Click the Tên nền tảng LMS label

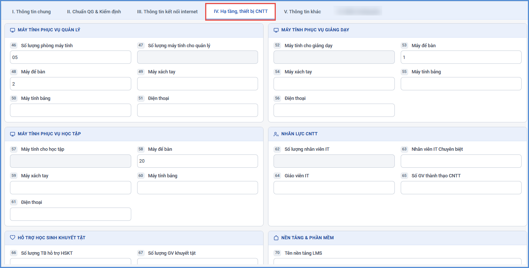point(303,253)
